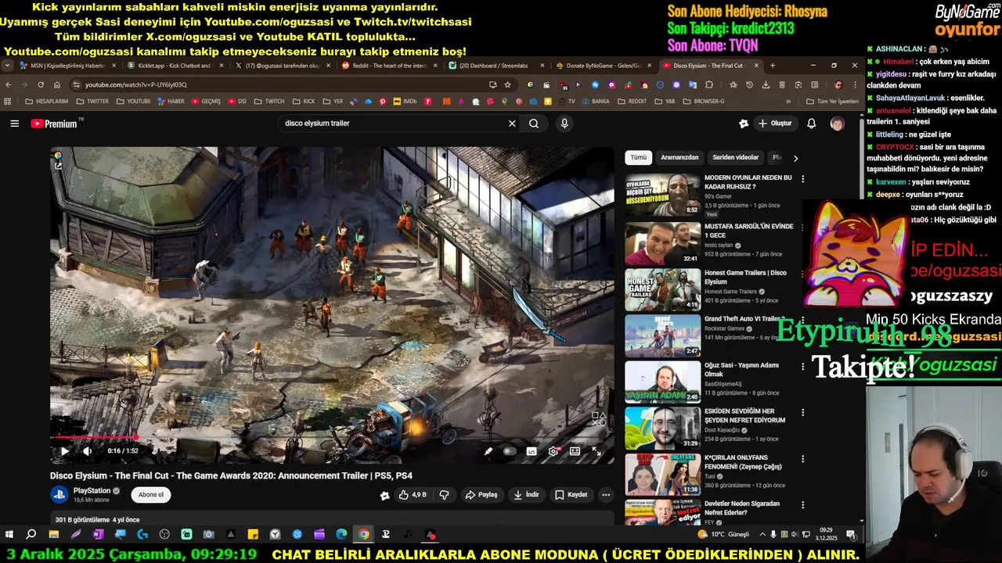Save the video using Kaydet
1002x563 pixels.
pyautogui.click(x=571, y=495)
